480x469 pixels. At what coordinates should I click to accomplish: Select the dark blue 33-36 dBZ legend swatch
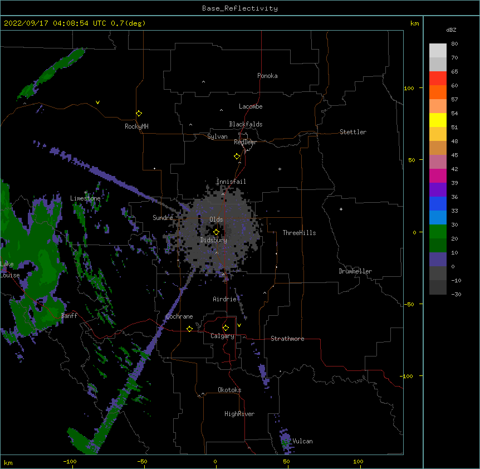[438, 203]
